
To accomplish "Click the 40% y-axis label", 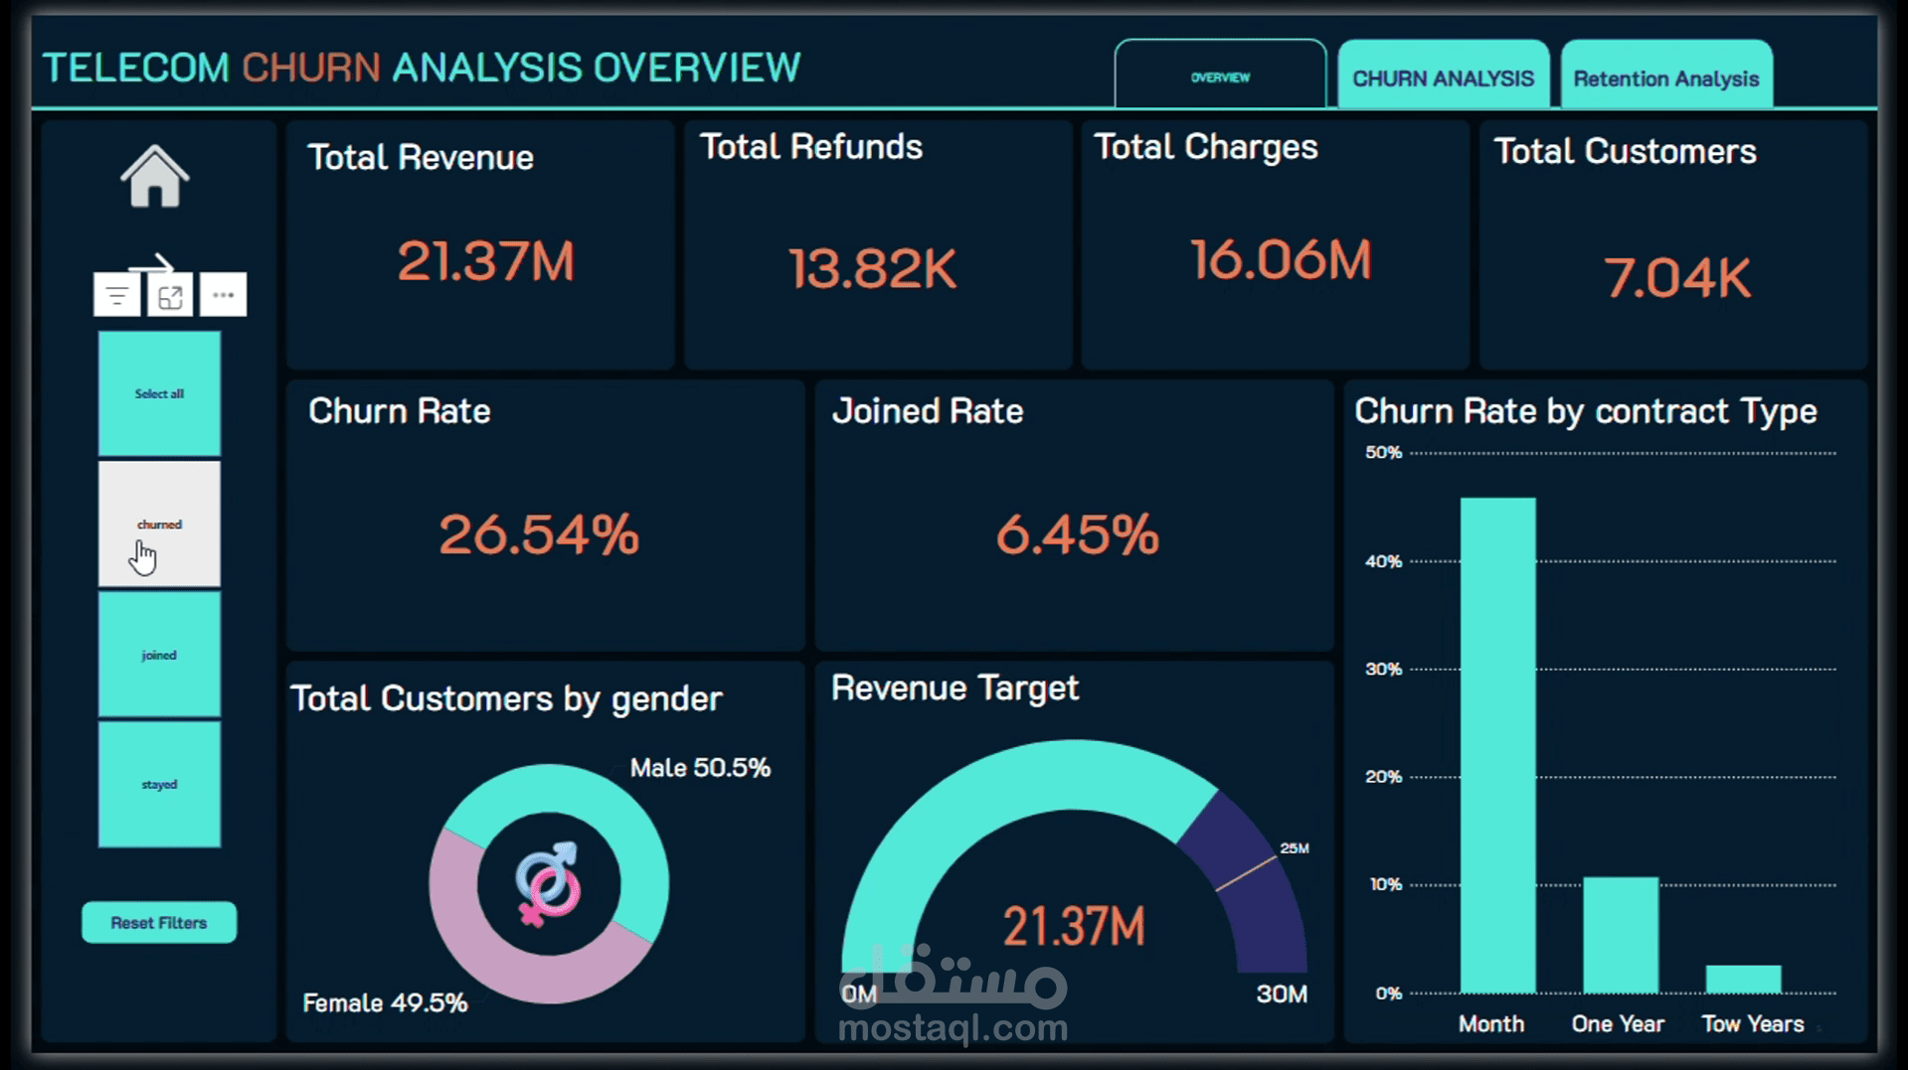I will tap(1383, 561).
